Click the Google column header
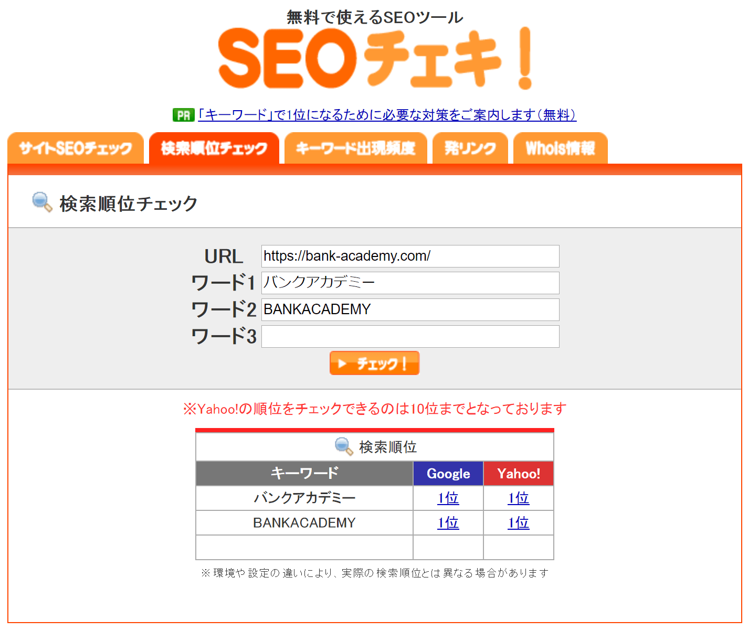The image size is (748, 631). [448, 474]
